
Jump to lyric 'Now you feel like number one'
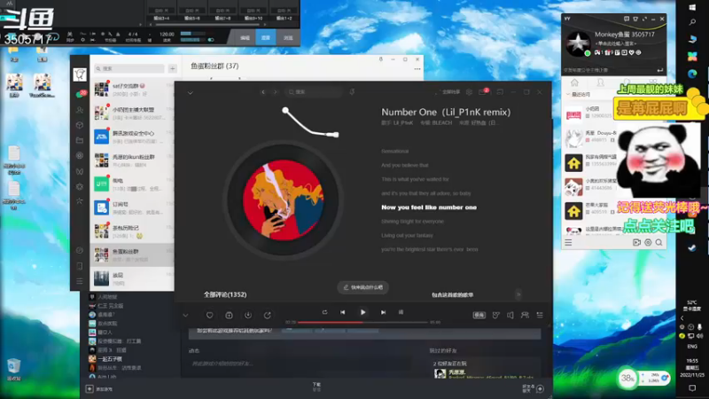429,207
